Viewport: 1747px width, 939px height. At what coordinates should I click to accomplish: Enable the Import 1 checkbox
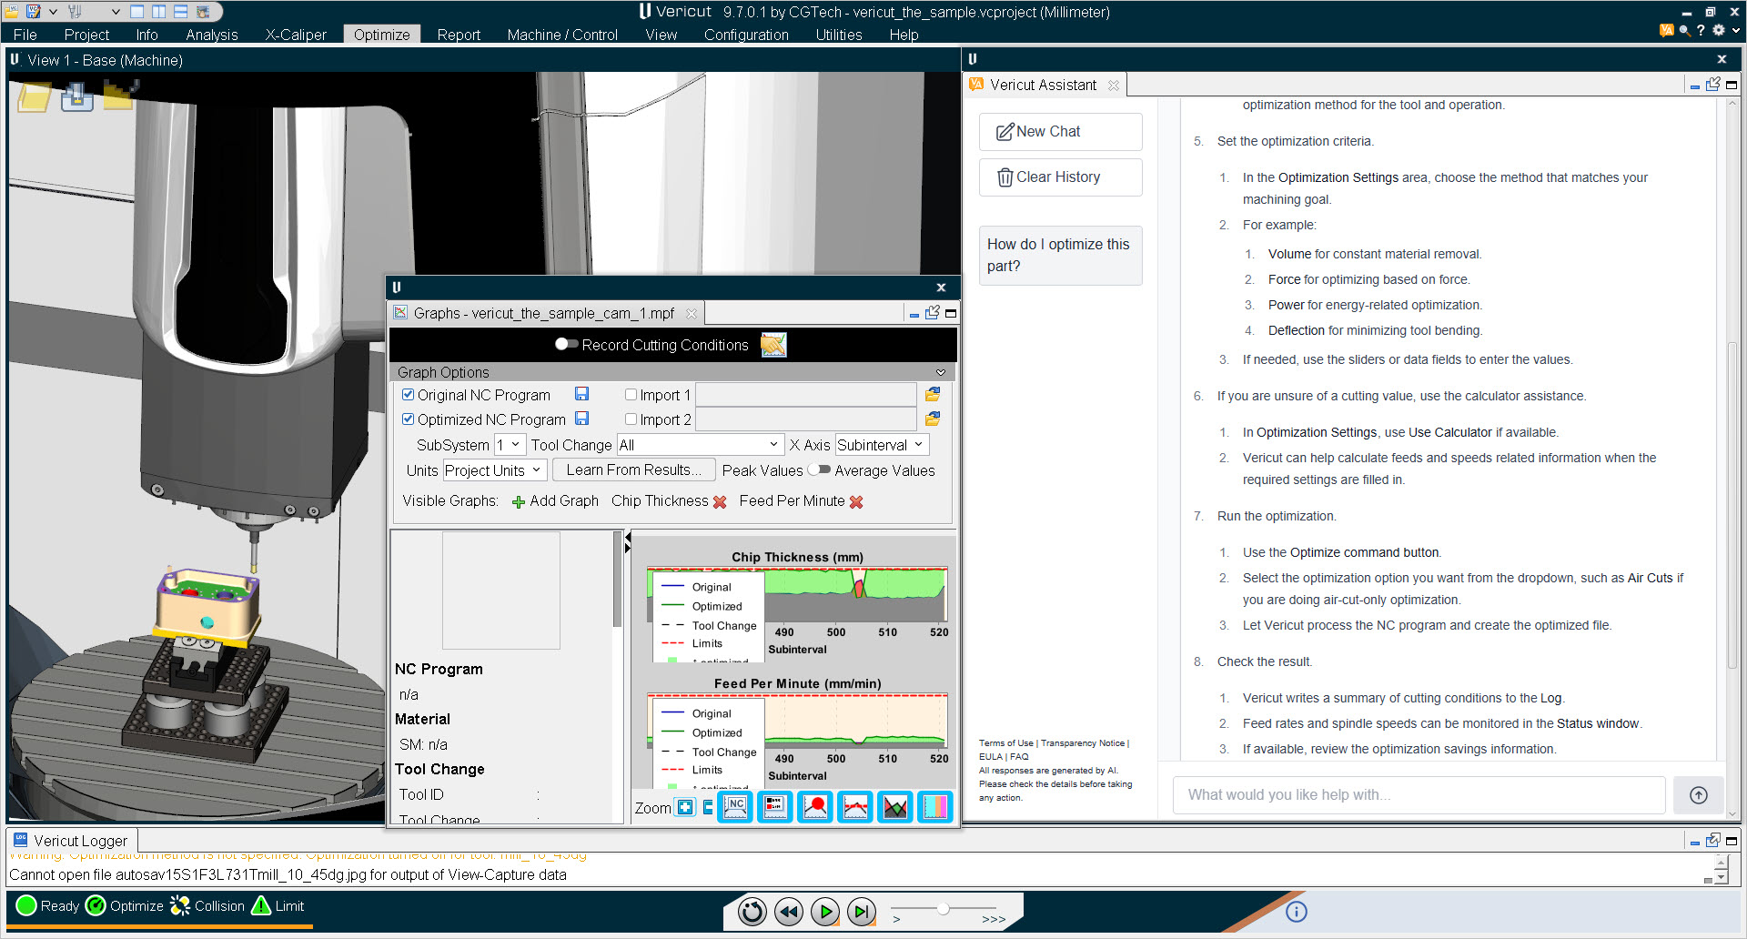[631, 395]
